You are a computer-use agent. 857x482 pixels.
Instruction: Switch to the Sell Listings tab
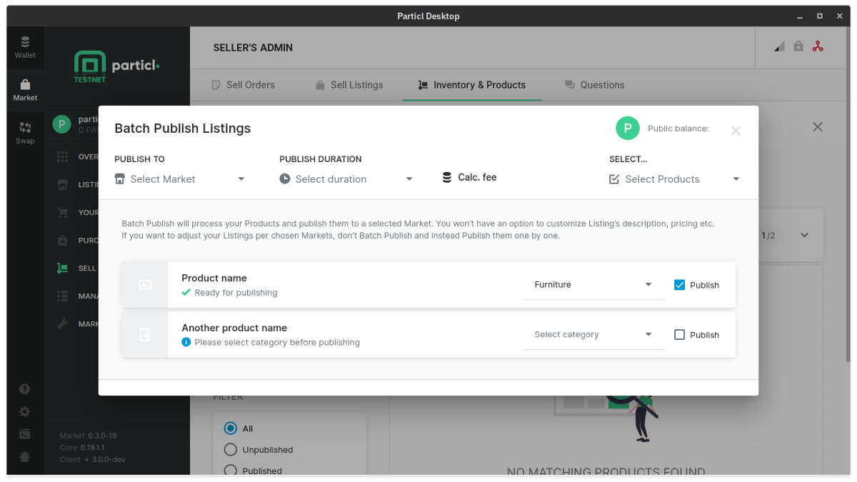349,85
